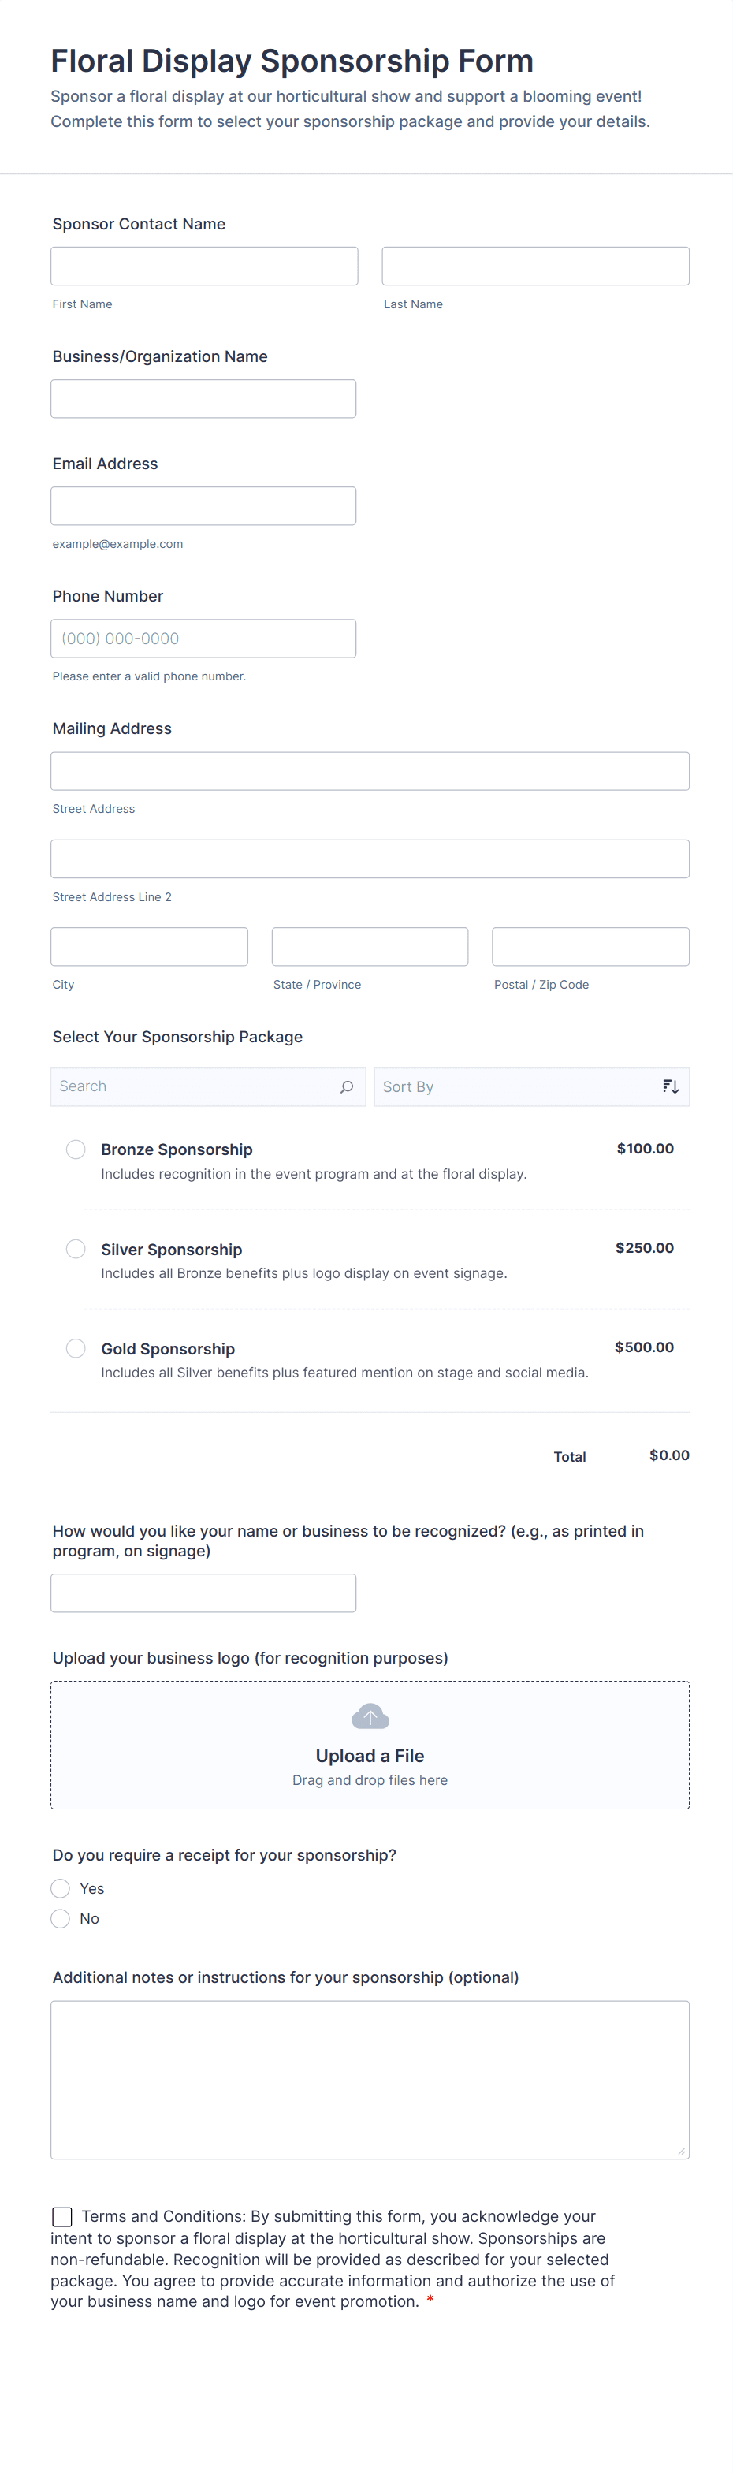Viewport: 733px width, 2474px height.
Task: Select the Bronze Sponsorship radio button
Action: click(76, 1149)
